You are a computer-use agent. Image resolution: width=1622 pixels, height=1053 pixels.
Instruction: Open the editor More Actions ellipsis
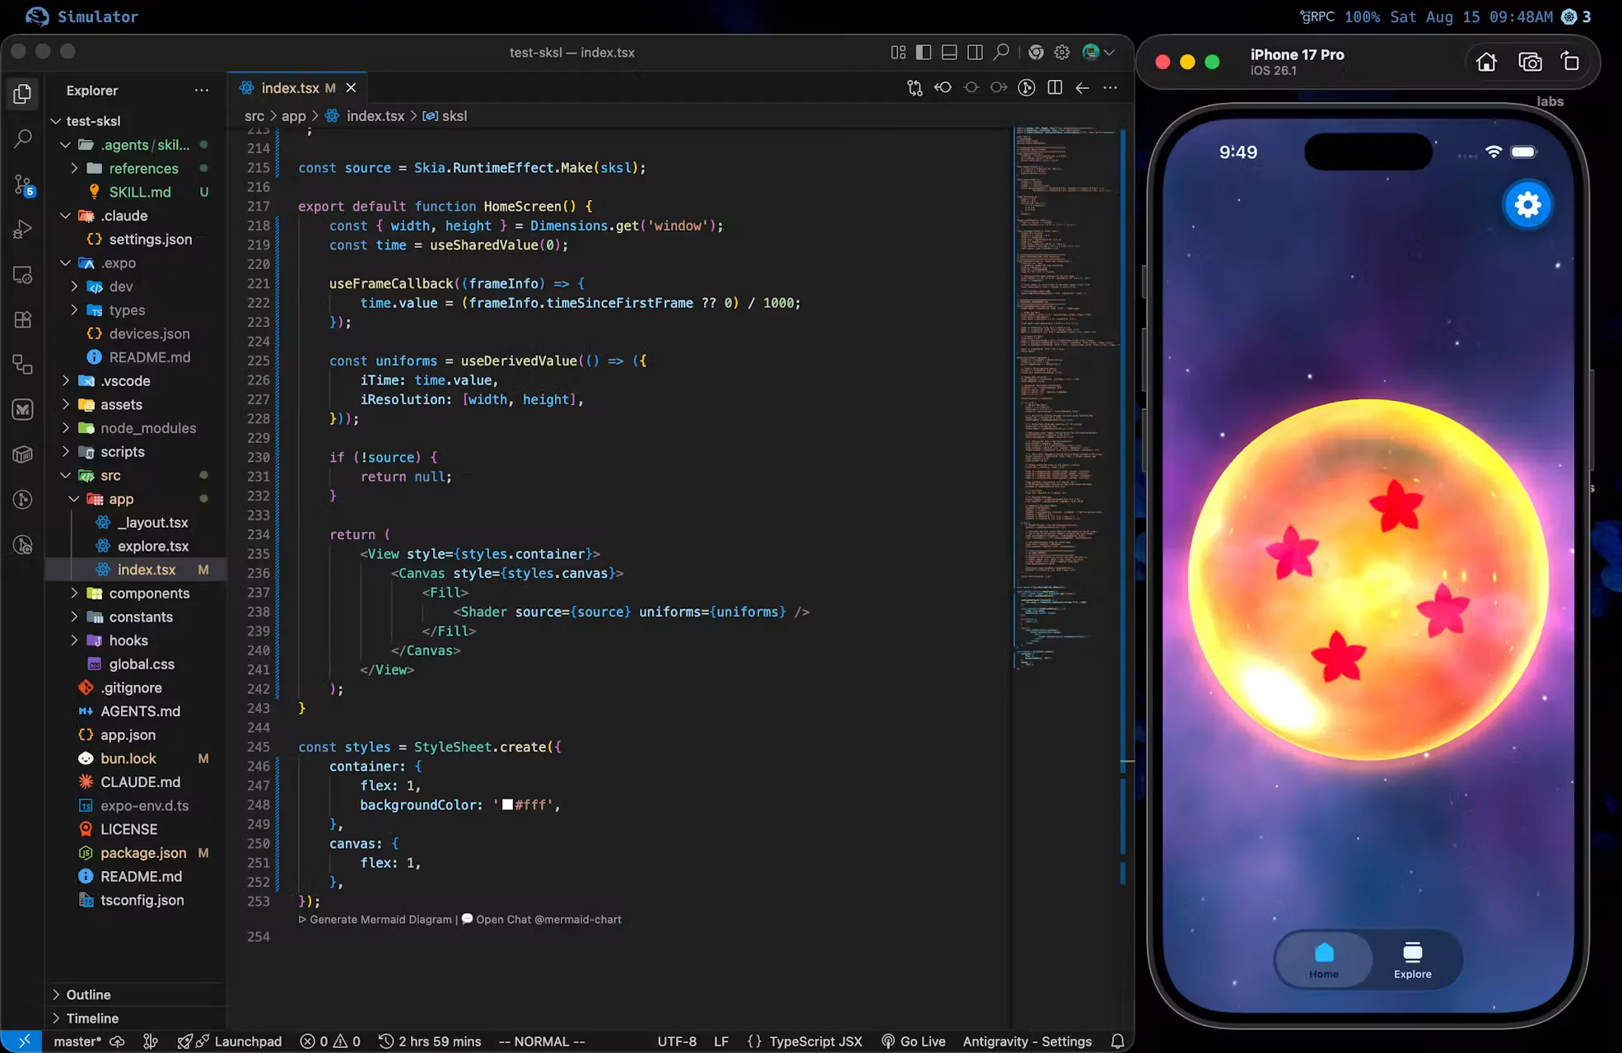point(1110,87)
